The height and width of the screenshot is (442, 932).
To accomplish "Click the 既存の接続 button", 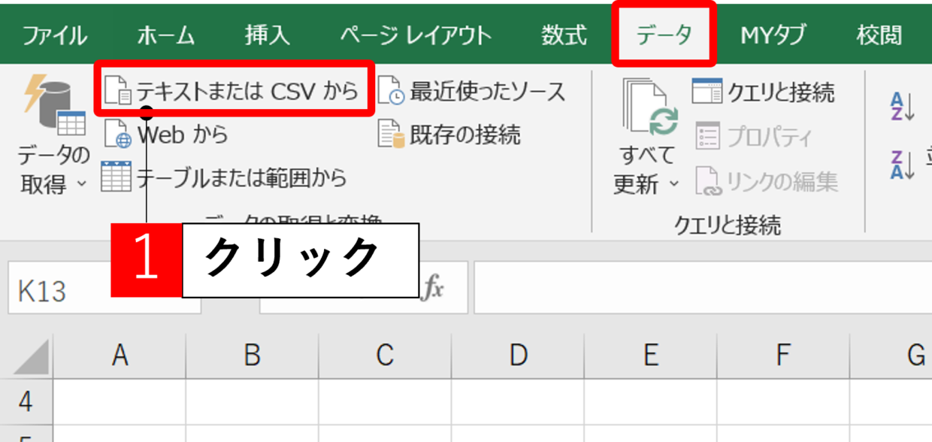I will coord(449,135).
